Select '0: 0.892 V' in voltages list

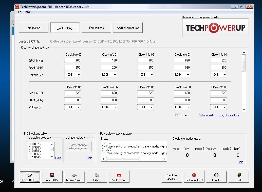pos(35,144)
